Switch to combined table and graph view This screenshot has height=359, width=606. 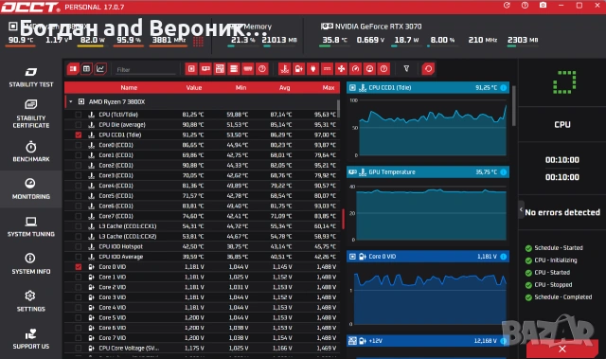point(73,69)
